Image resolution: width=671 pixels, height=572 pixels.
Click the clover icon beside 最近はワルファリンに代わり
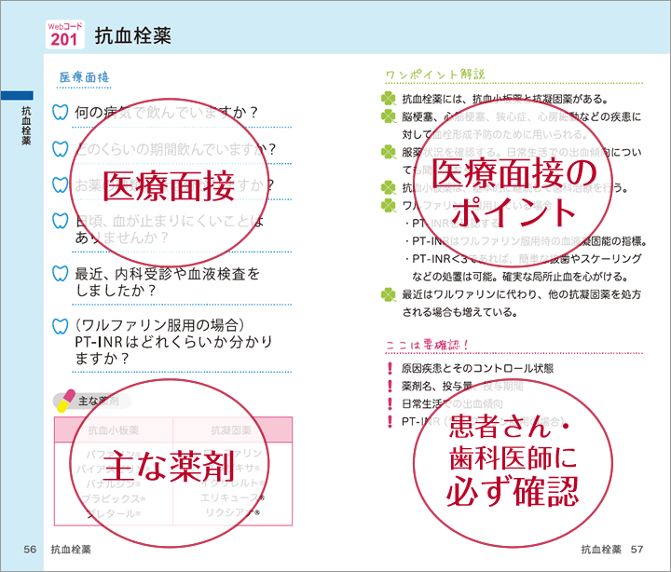[388, 294]
